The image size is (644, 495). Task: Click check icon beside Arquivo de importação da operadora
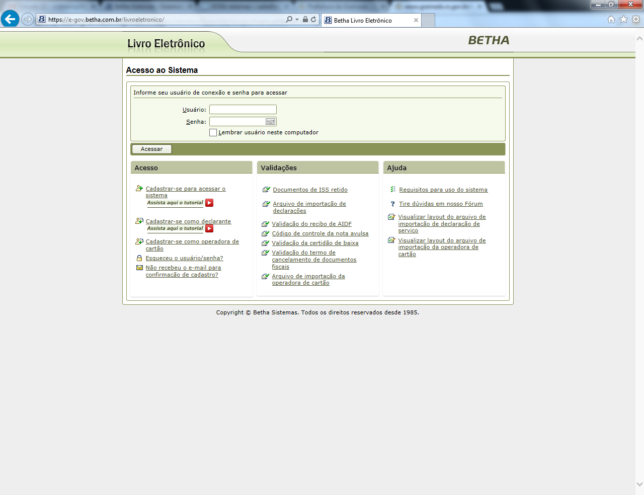point(266,276)
